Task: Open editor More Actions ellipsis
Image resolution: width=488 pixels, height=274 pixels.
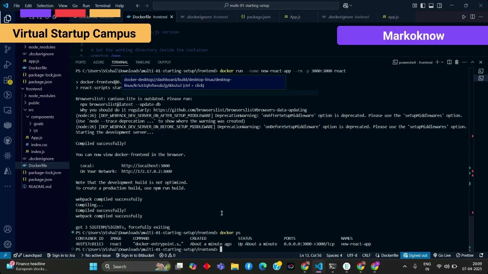Action: [x=481, y=17]
